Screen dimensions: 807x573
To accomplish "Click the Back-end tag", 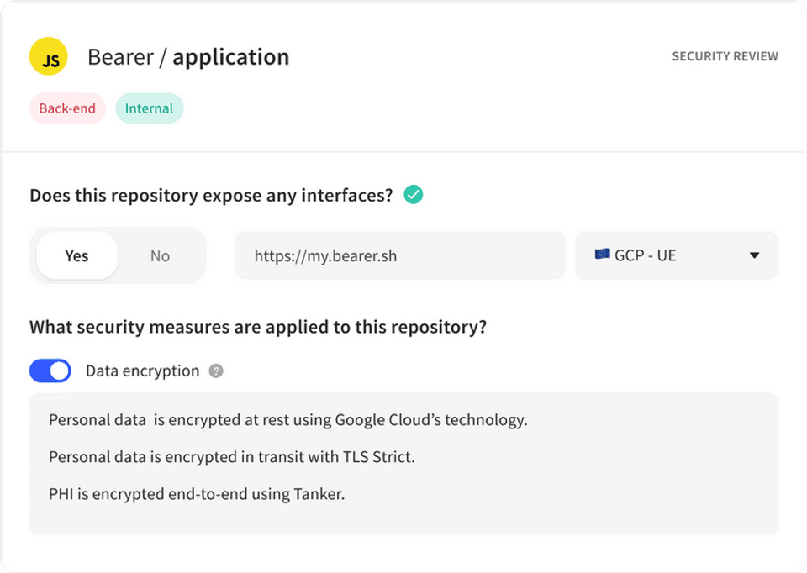I will (x=67, y=108).
